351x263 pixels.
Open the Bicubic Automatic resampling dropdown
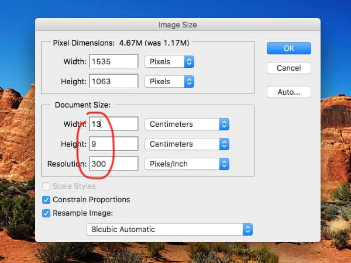169,229
